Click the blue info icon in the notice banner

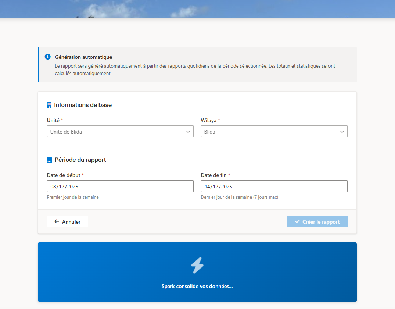[47, 57]
